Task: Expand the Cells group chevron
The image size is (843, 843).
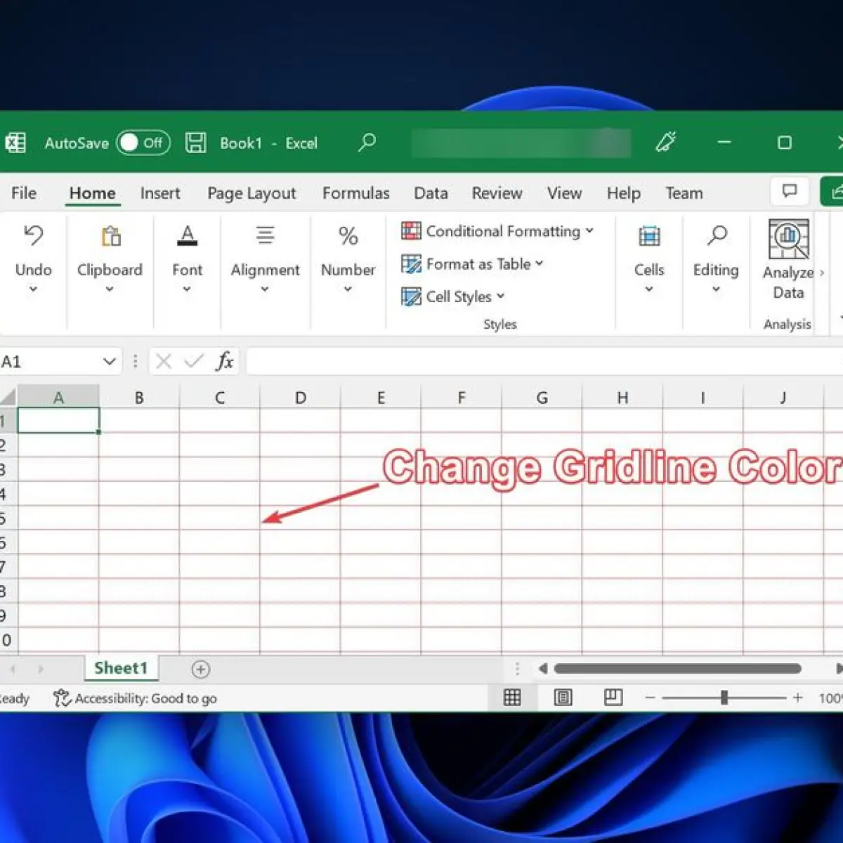Action: [649, 289]
